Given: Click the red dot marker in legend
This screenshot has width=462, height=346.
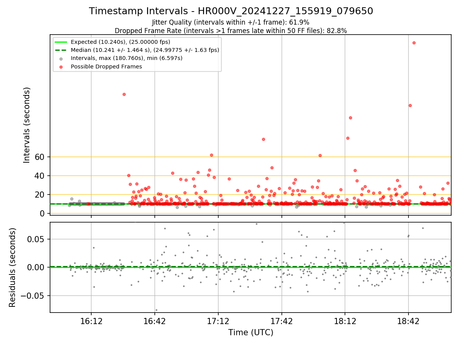Looking at the screenshot, I should pyautogui.click(x=61, y=67).
